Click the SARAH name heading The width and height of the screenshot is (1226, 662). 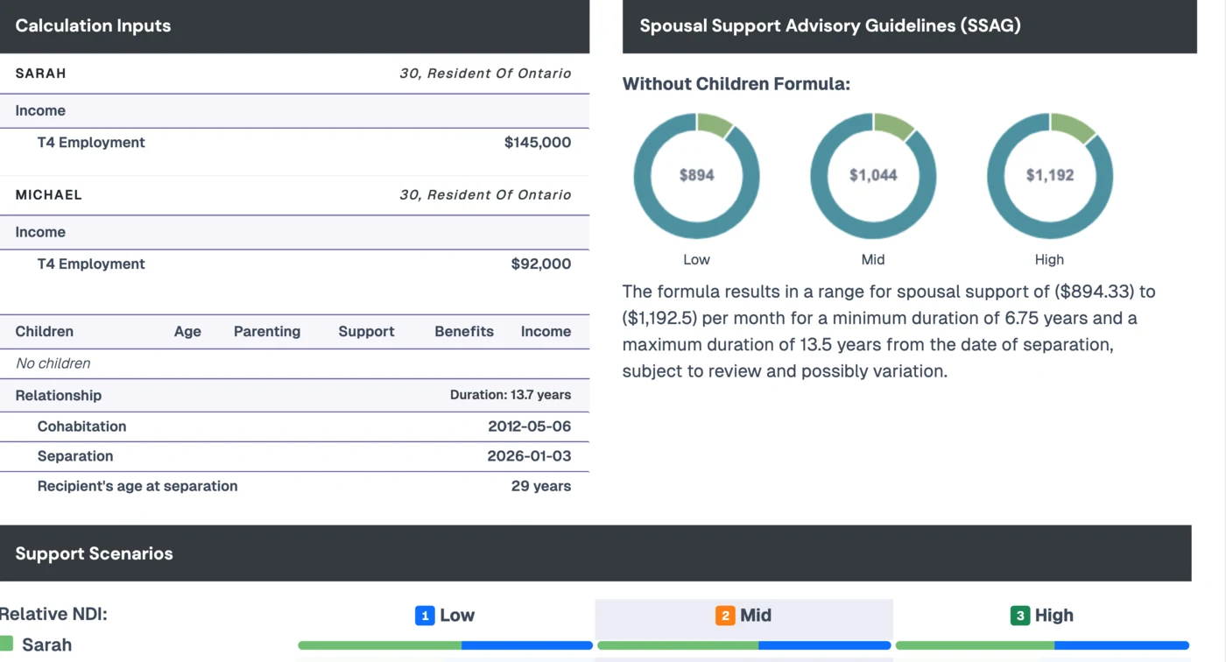point(41,74)
